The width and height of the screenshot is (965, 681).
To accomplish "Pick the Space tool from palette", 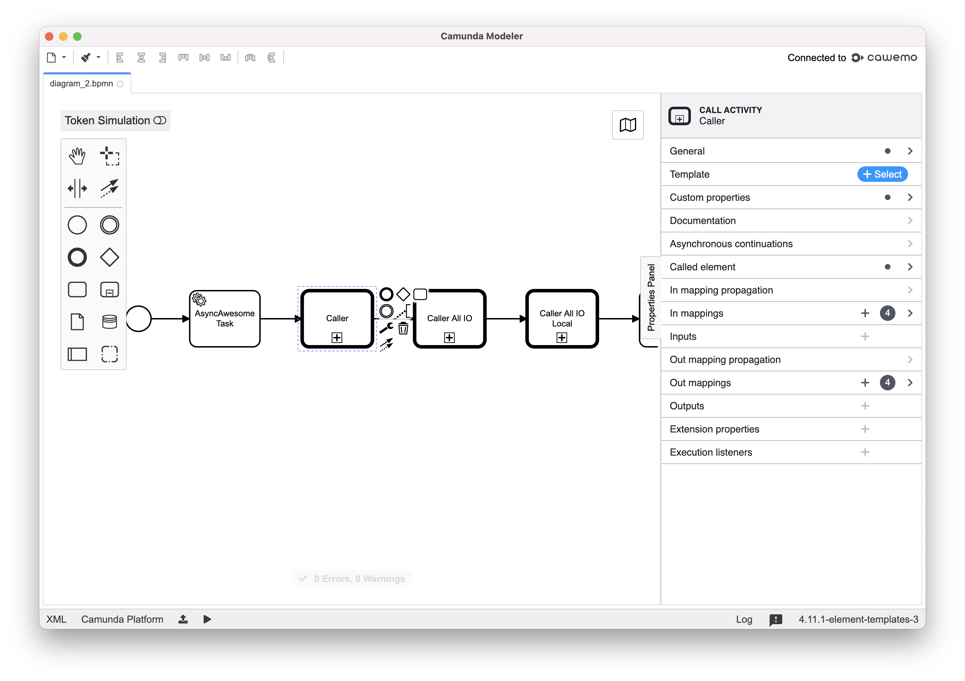I will pyautogui.click(x=77, y=188).
